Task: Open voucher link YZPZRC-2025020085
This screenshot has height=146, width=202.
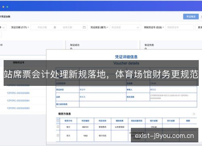Action: pyautogui.click(x=18, y=93)
